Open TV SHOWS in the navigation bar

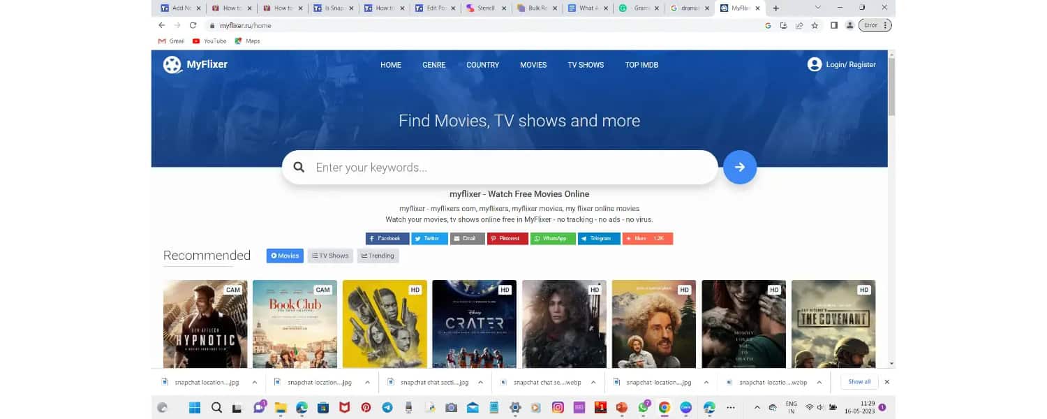[586, 65]
